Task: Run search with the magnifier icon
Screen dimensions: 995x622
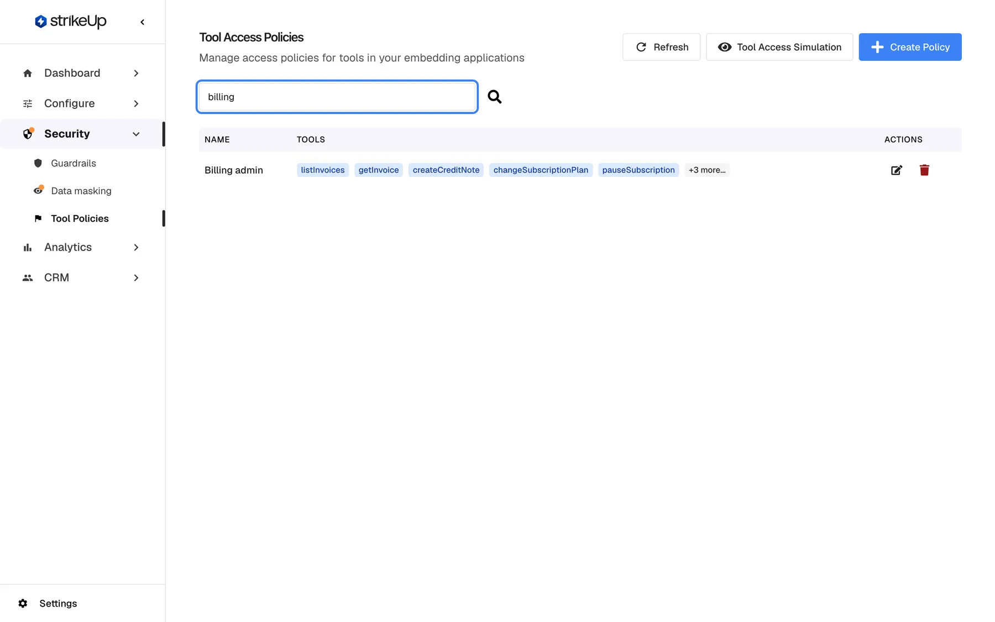Action: click(495, 97)
